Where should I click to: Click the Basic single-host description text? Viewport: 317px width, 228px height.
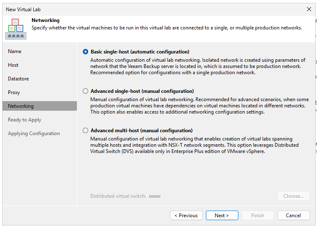pos(198,66)
